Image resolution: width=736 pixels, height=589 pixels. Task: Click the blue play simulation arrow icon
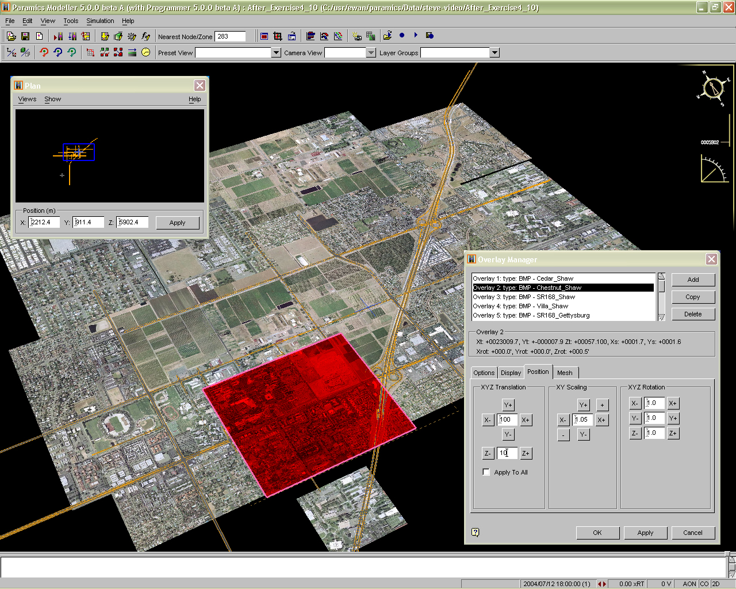pos(416,36)
